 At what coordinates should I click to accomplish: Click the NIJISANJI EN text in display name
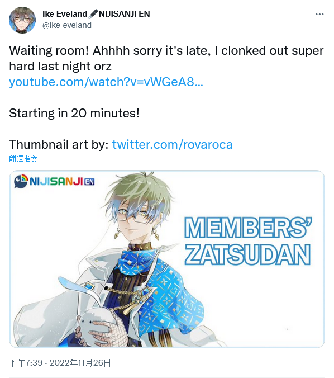[125, 14]
